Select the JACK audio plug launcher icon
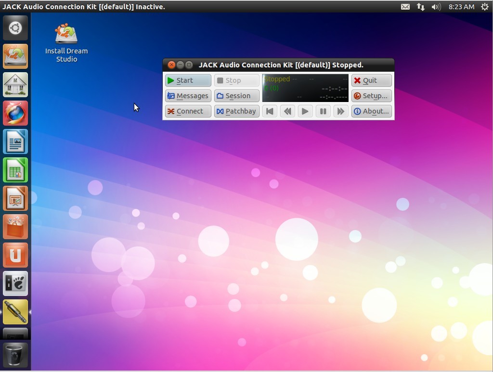This screenshot has height=372, width=493. coord(15,312)
